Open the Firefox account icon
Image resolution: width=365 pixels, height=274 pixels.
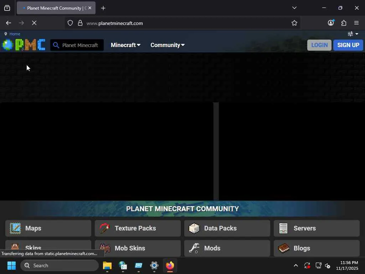pyautogui.click(x=331, y=22)
